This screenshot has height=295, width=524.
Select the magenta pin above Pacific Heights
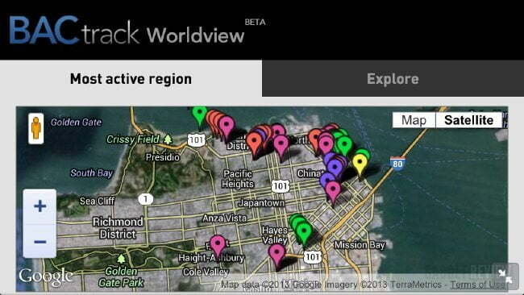tap(281, 147)
